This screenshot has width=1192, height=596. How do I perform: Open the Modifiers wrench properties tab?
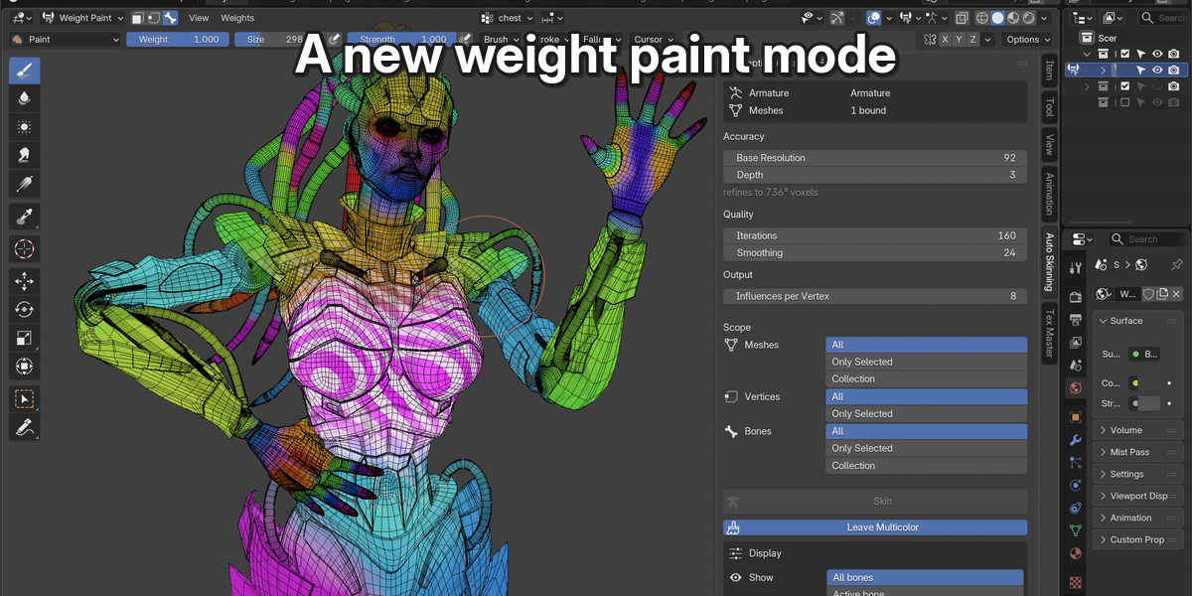pos(1075,439)
